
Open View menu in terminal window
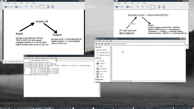point(33,58)
